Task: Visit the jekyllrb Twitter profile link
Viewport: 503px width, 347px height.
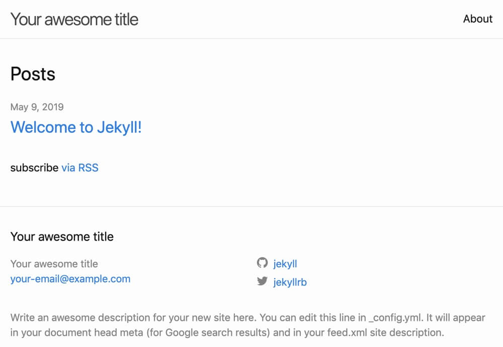Action: point(290,282)
